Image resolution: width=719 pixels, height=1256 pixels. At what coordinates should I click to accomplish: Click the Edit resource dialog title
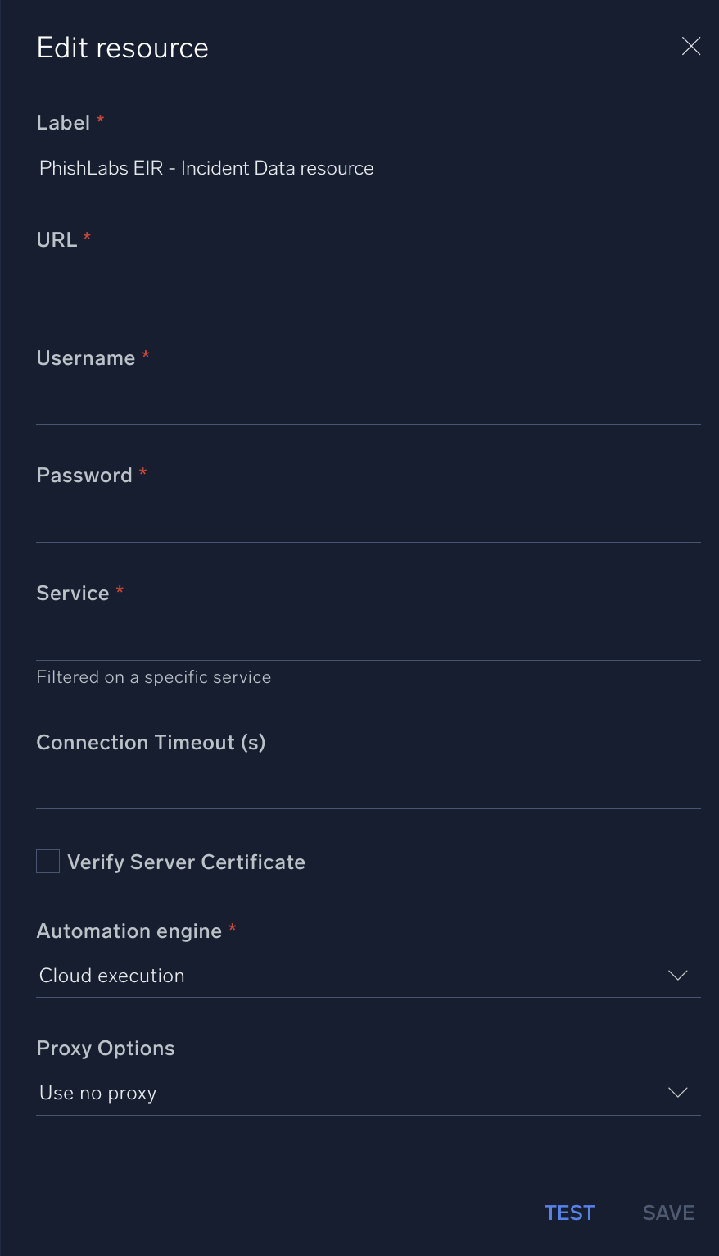tap(122, 48)
